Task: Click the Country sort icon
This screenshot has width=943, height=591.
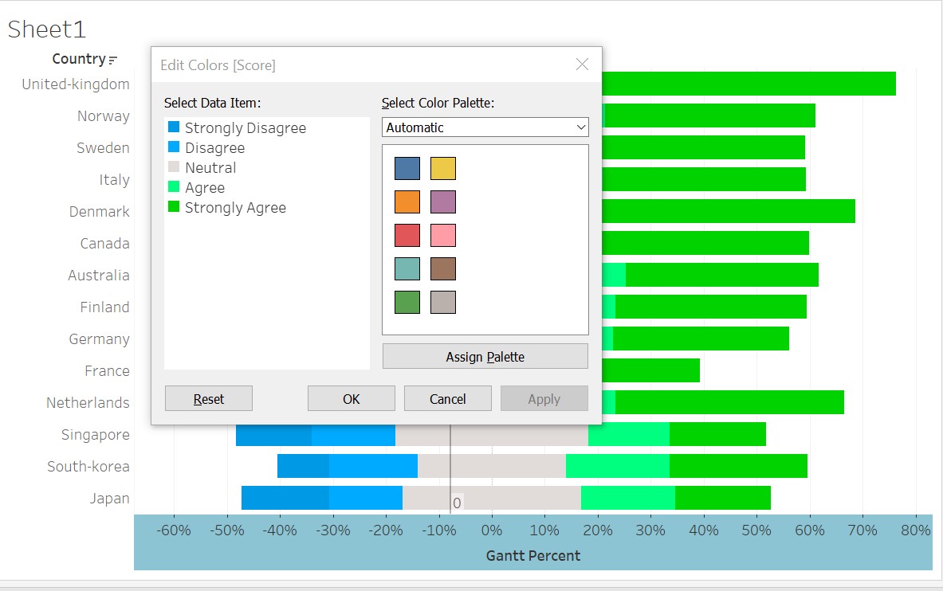Action: tap(113, 60)
